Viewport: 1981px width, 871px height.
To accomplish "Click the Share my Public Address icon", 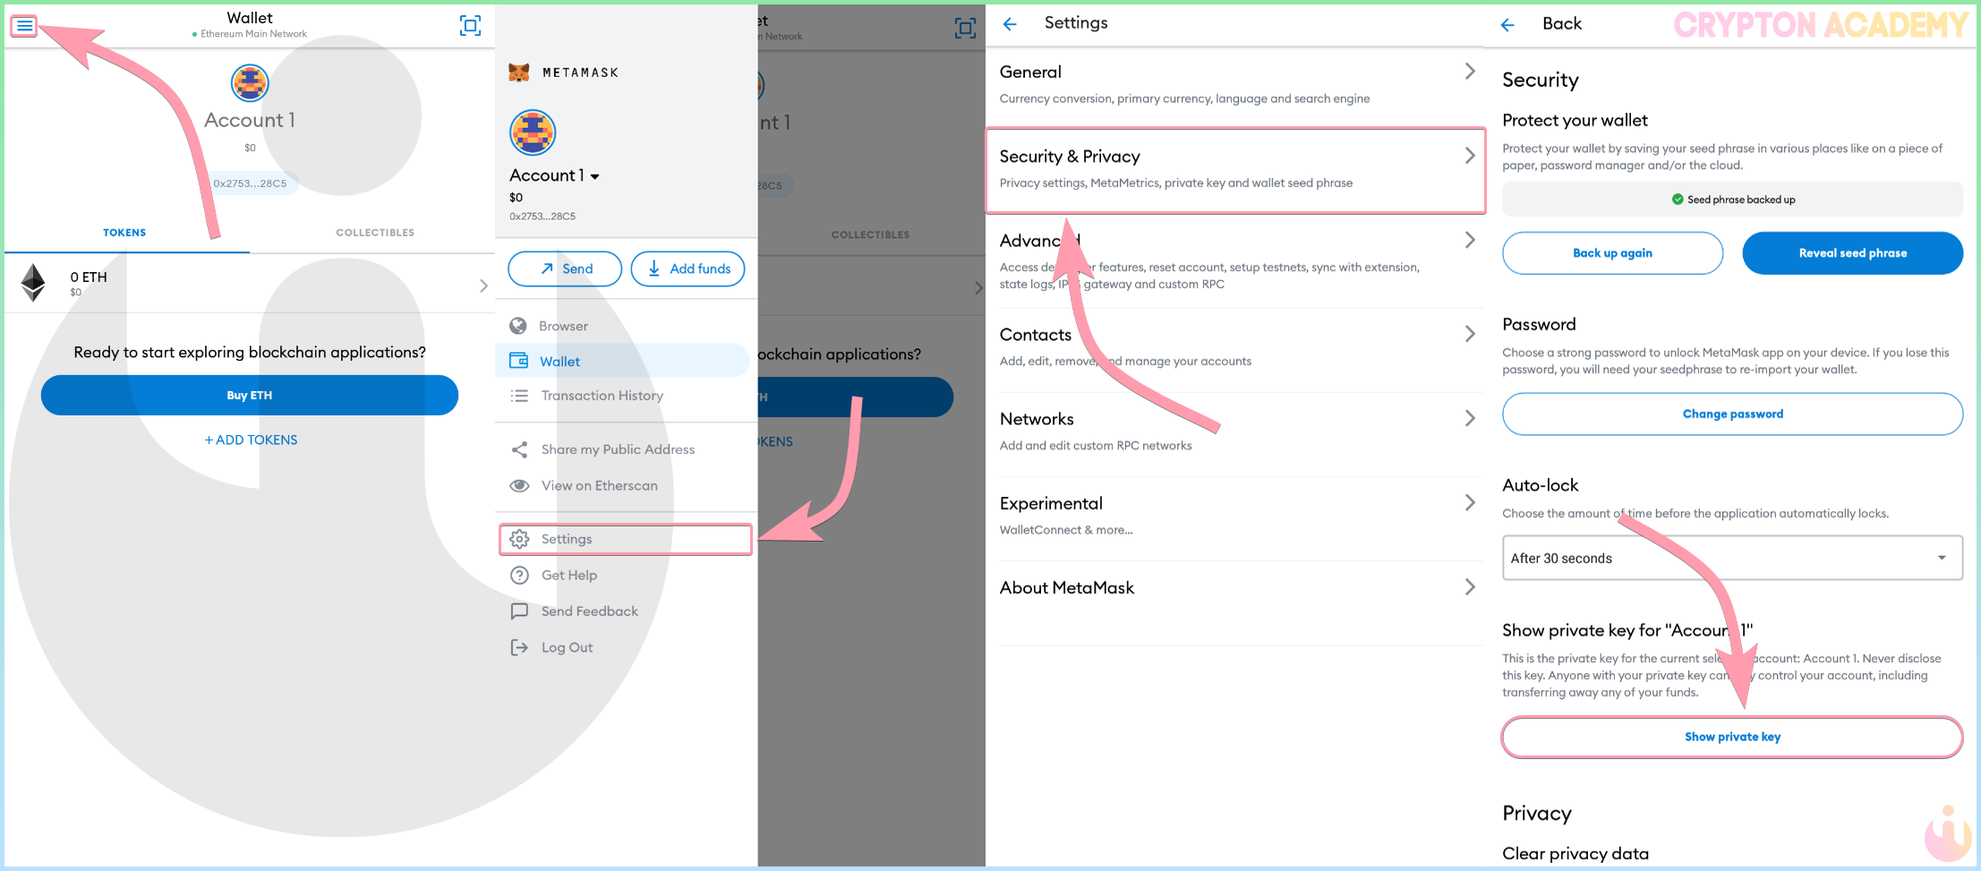I will pyautogui.click(x=519, y=449).
